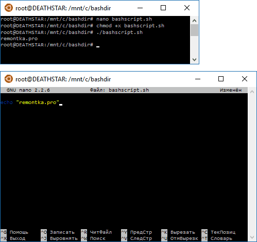Click the upper terminal scrollbar thumb
This screenshot has width=257, height=242.
[194, 30]
